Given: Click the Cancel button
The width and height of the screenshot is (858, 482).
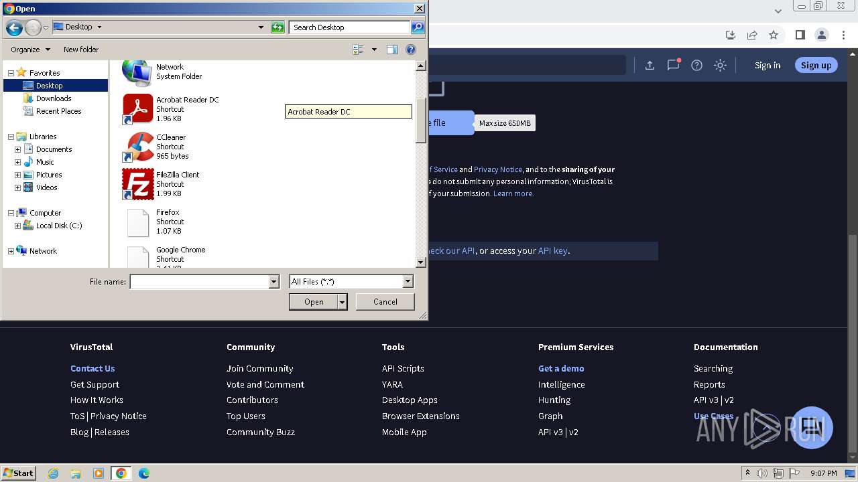Looking at the screenshot, I should click(385, 302).
